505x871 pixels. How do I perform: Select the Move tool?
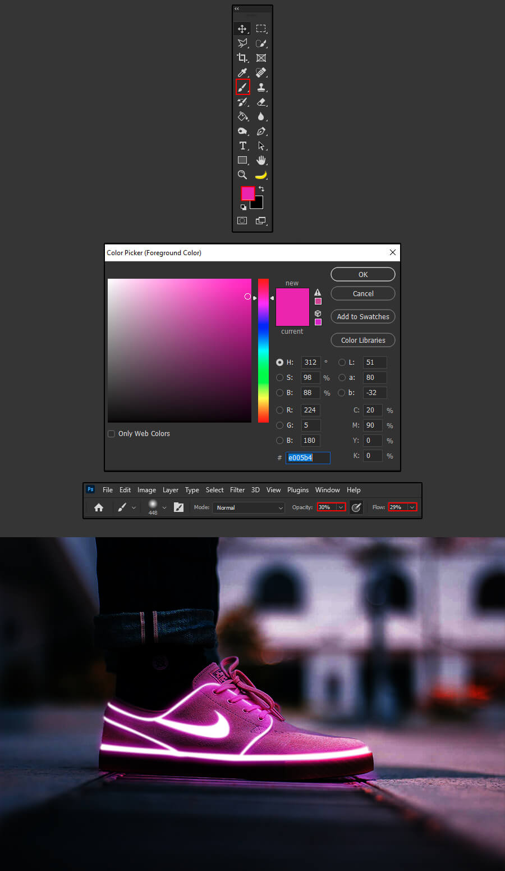(x=242, y=29)
